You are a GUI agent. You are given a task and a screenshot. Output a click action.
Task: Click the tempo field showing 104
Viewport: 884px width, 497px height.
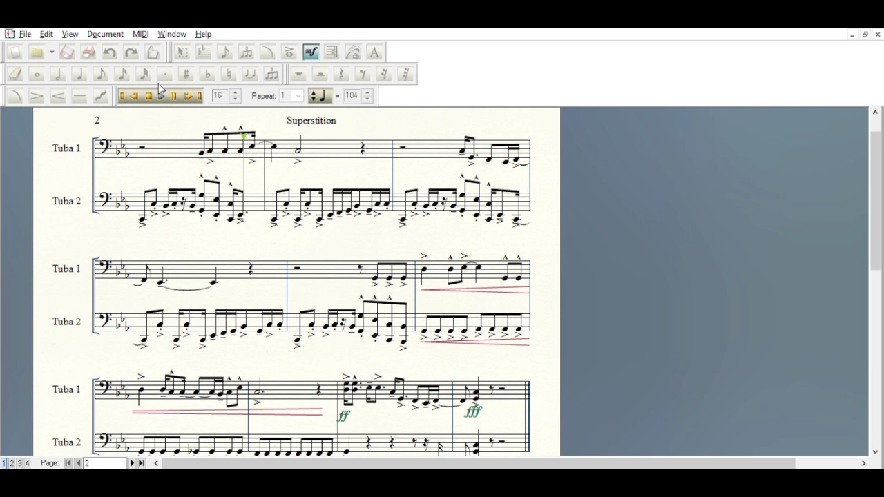coord(352,96)
